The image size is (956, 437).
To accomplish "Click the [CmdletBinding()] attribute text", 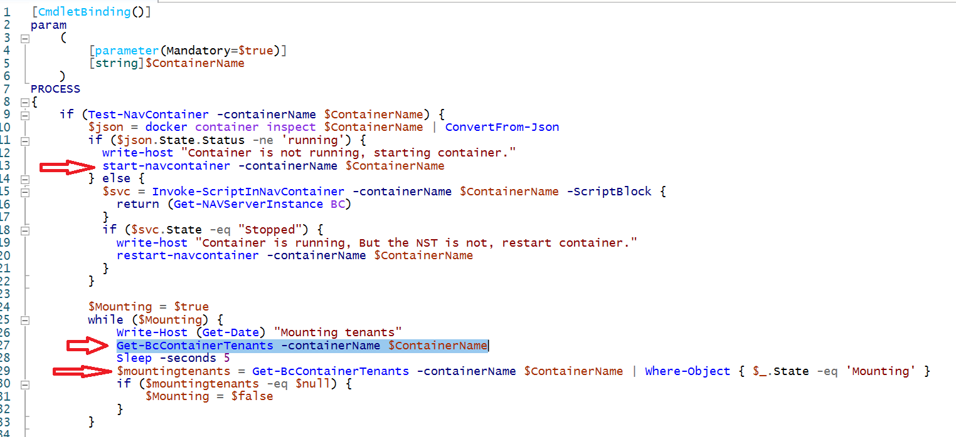I will coord(91,11).
